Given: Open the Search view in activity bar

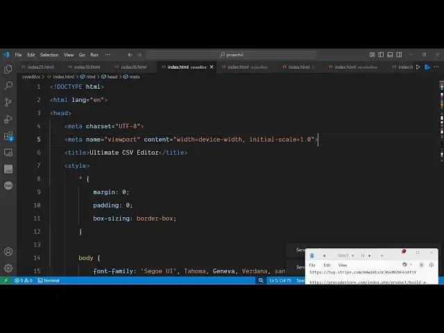Looking at the screenshot, I should [8, 85].
